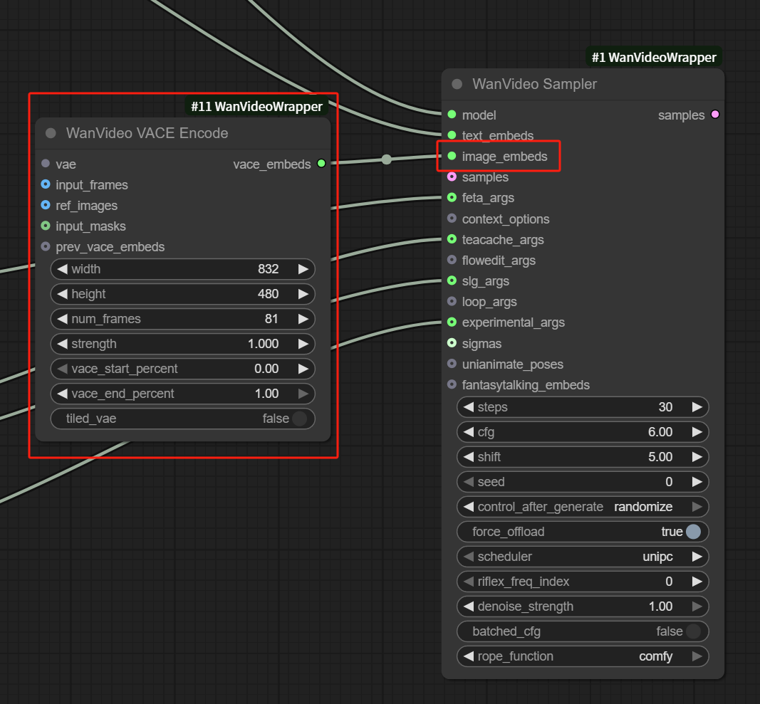Click the input_frames input socket

click(46, 184)
